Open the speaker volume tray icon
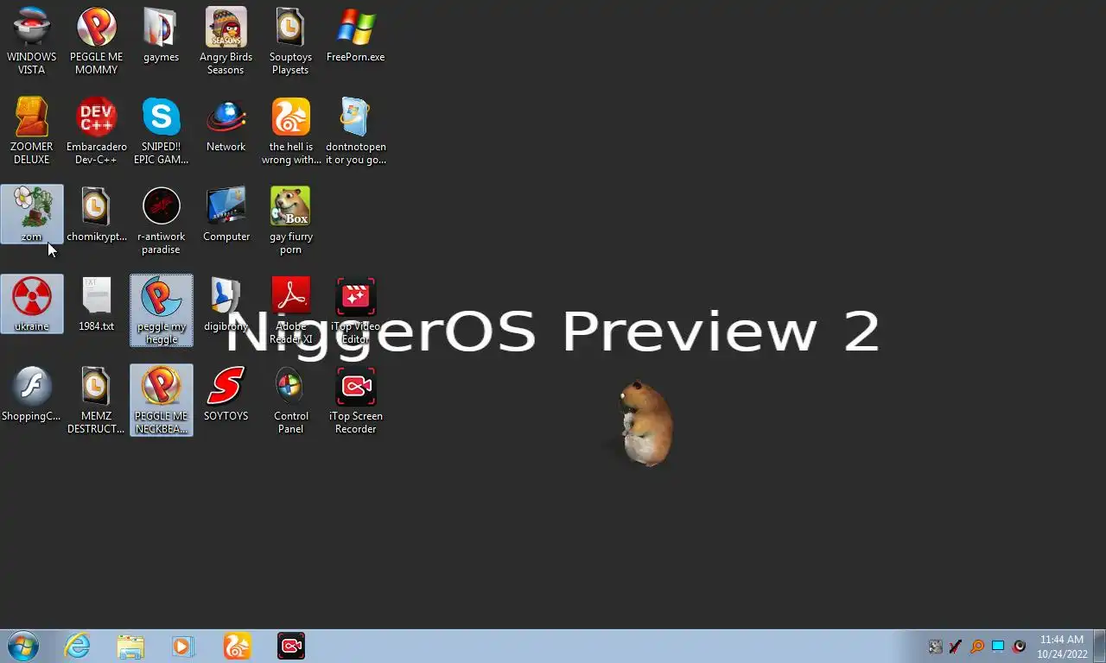Viewport: 1106px width, 663px height. (x=1020, y=647)
